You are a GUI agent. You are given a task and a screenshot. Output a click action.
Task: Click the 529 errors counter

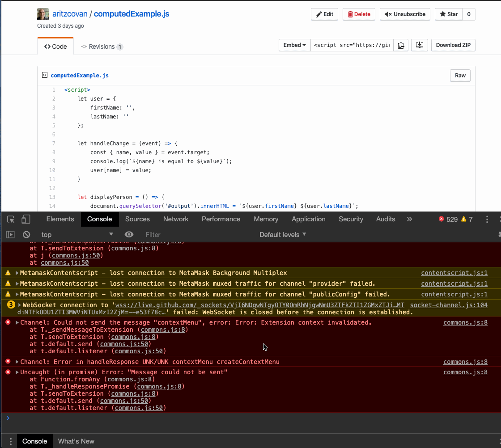(448, 220)
